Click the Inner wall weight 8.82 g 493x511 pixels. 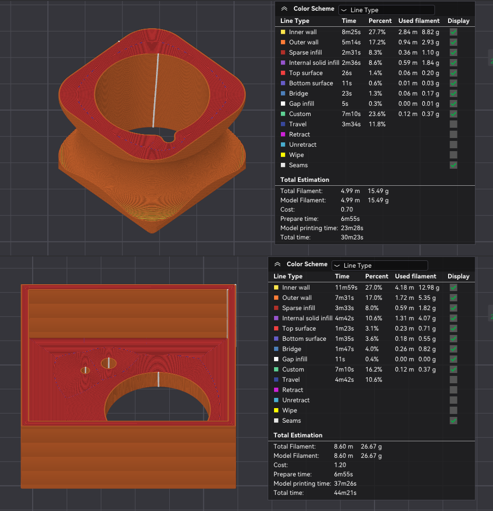coord(430,32)
